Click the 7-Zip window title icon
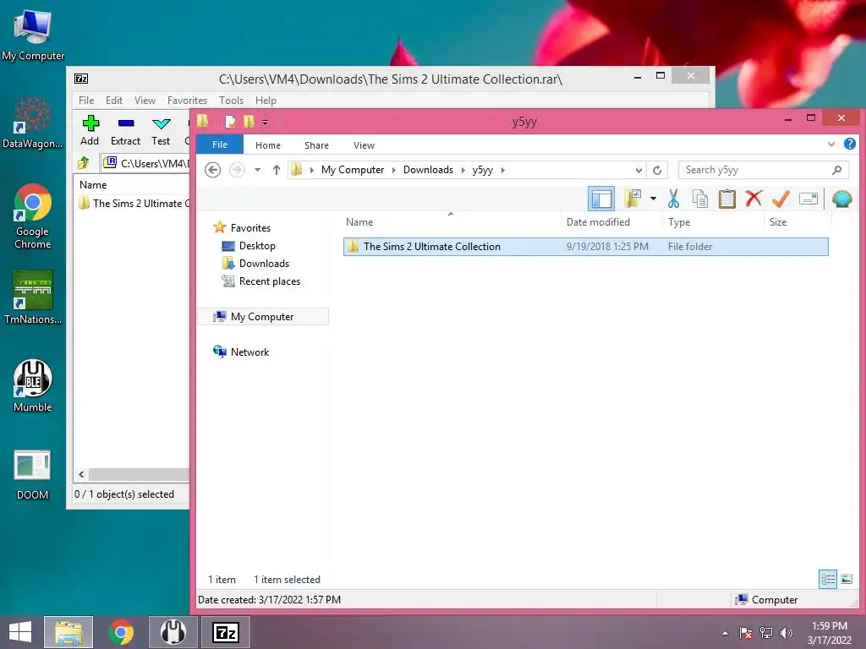The height and width of the screenshot is (649, 866). [x=81, y=79]
